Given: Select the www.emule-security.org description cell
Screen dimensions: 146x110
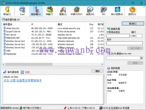Looking at the screenshot, I should click(69, 28).
